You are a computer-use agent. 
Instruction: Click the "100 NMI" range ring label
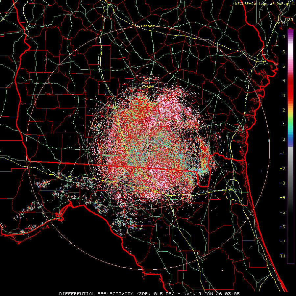pyautogui.click(x=148, y=26)
